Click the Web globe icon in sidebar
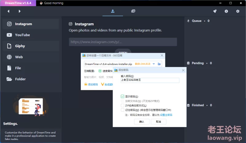The height and width of the screenshot is (143, 246). tap(9, 57)
